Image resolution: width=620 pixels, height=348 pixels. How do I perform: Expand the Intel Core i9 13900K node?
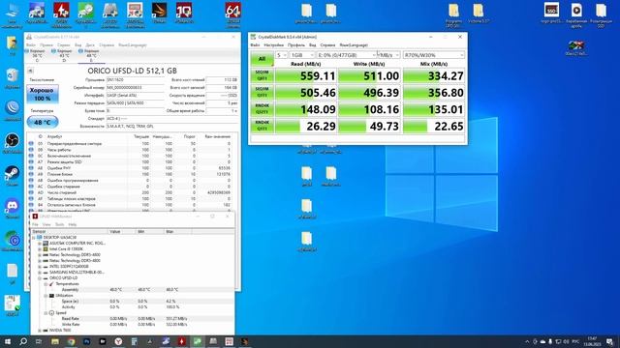coord(40,249)
